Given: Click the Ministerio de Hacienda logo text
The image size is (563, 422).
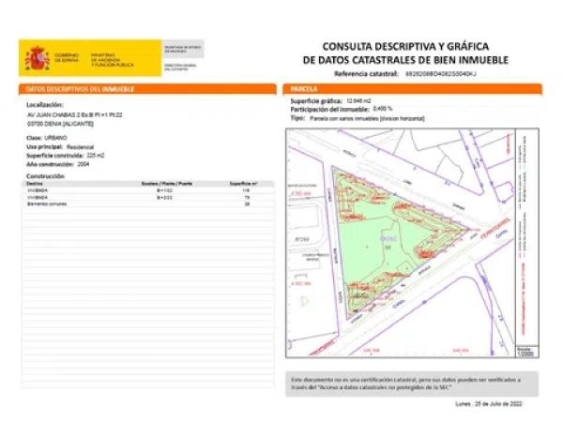Looking at the screenshot, I should point(112,61).
